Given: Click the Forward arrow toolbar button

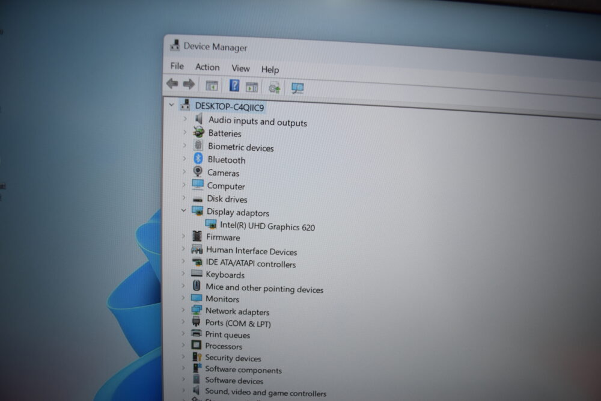Looking at the screenshot, I should click(189, 84).
